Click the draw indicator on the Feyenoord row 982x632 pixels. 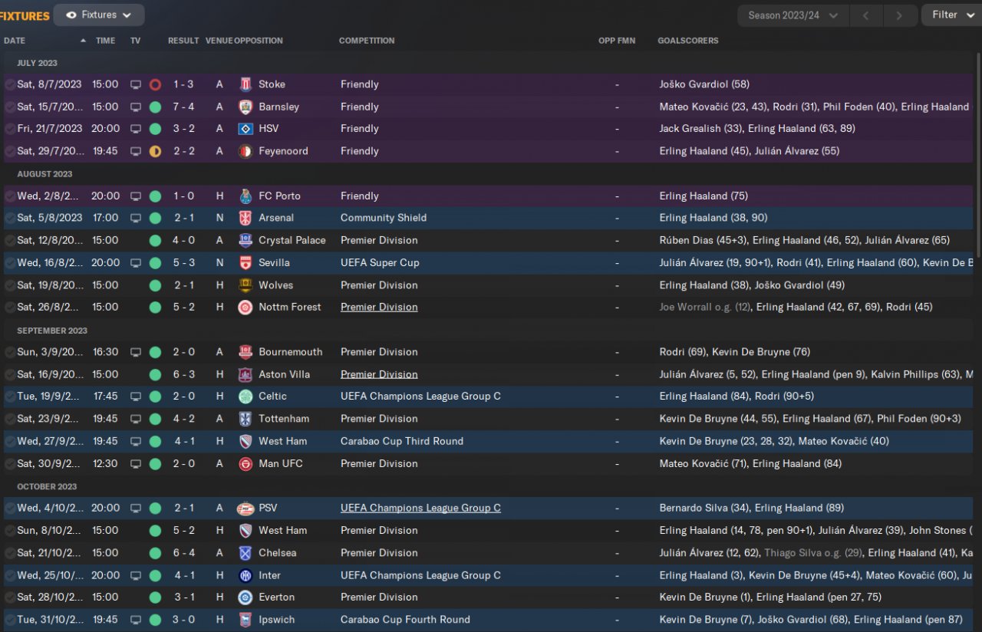(x=155, y=151)
